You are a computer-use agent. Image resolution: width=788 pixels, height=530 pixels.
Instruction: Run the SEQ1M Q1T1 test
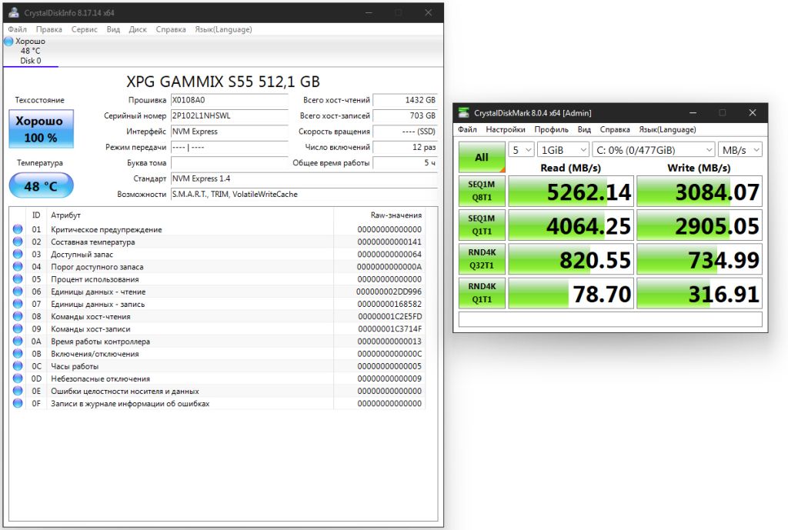482,225
